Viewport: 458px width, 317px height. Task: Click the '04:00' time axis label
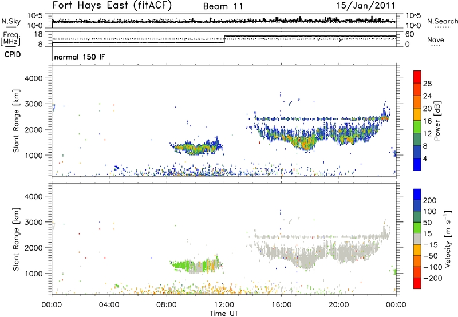(x=109, y=305)
